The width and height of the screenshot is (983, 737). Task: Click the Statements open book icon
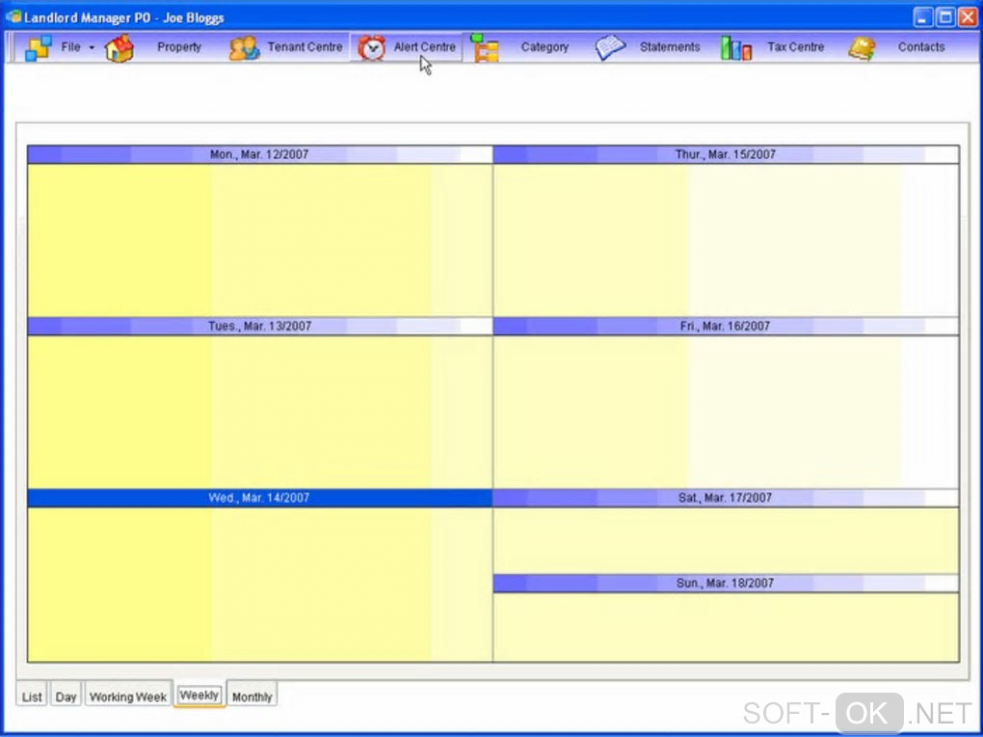[610, 47]
